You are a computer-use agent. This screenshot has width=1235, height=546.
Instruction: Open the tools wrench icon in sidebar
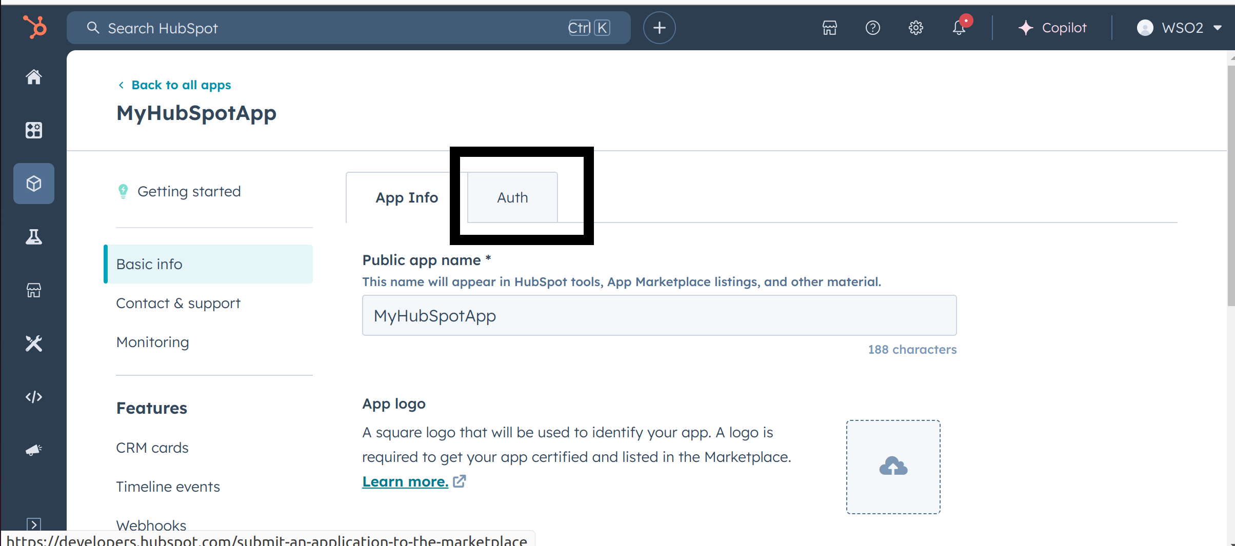pyautogui.click(x=34, y=343)
